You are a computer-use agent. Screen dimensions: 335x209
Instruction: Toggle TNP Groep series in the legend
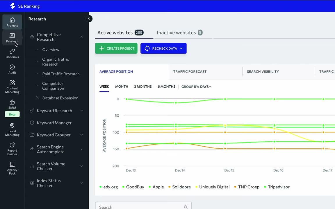click(247, 187)
